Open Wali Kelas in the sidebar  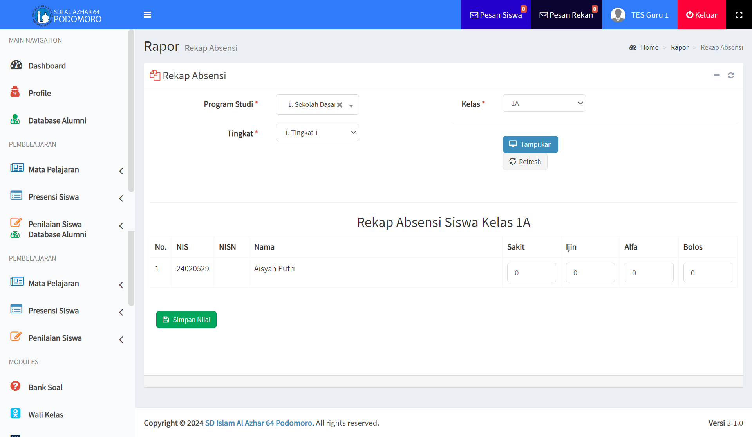tap(45, 415)
